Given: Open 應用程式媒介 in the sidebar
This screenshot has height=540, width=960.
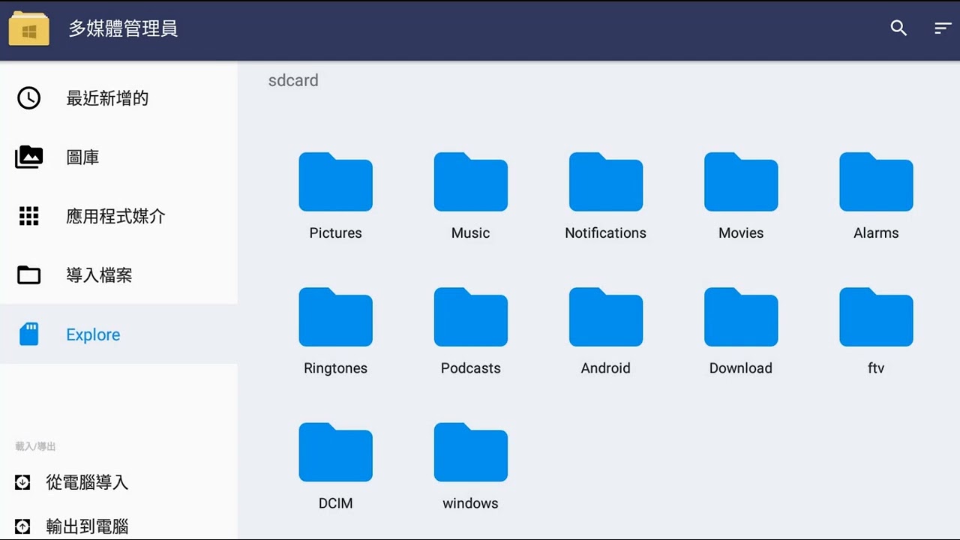Looking at the screenshot, I should click(x=118, y=217).
